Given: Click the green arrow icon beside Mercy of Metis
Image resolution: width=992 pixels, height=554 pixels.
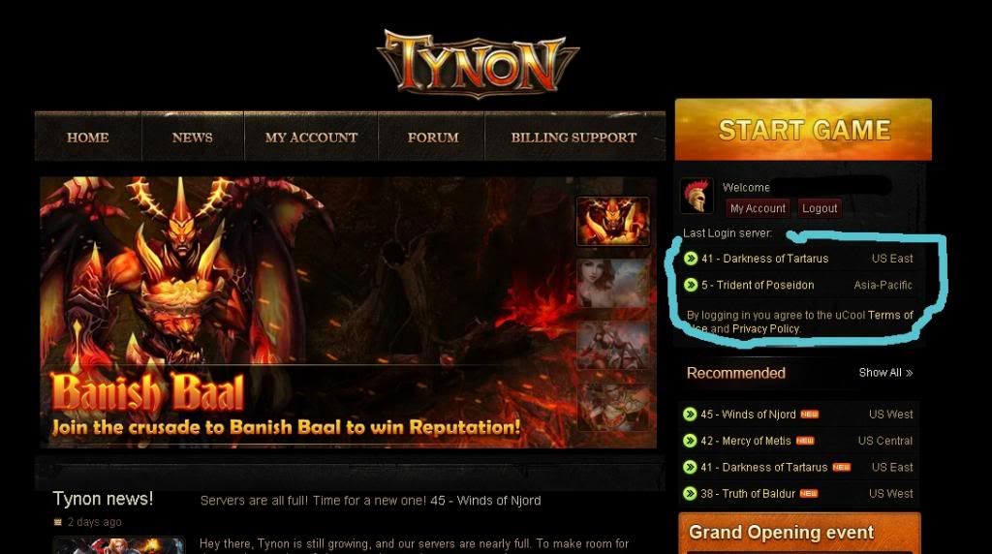Looking at the screenshot, I should [690, 441].
